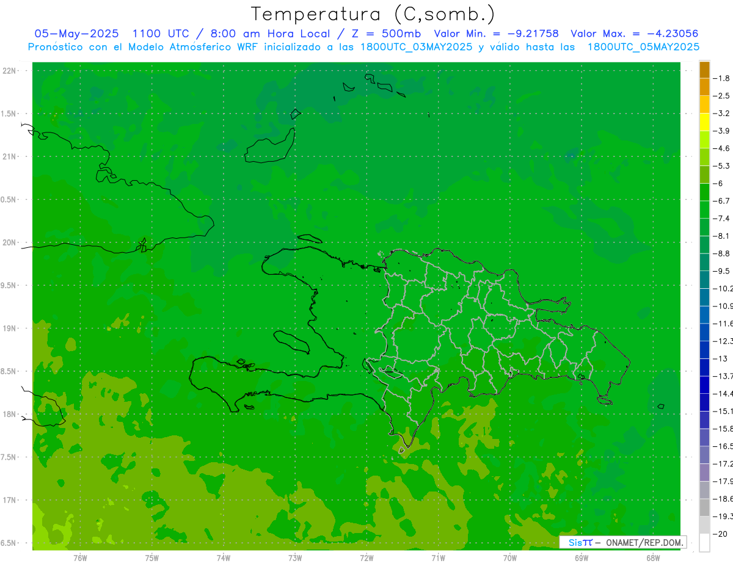Select the '-7.4' legend value
The width and height of the screenshot is (733, 566).
click(x=721, y=218)
